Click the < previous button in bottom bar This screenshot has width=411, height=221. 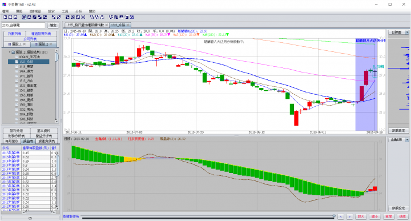point(341,216)
